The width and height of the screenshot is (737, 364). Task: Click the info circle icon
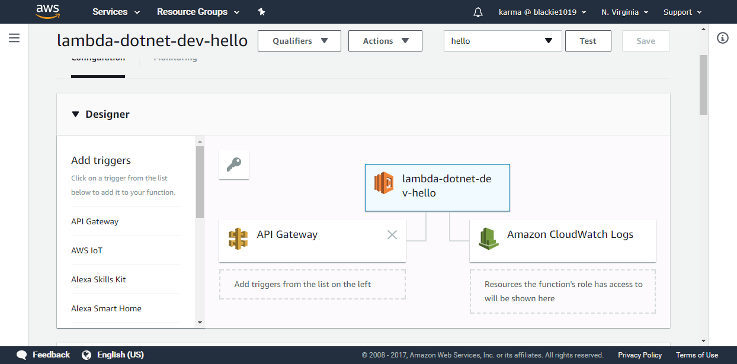(x=722, y=38)
